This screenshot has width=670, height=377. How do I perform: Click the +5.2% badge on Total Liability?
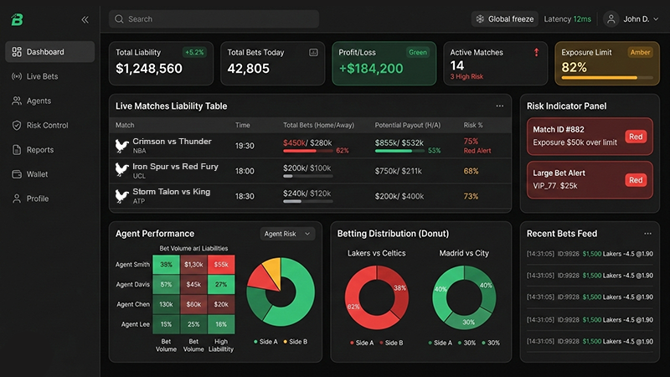pyautogui.click(x=194, y=52)
